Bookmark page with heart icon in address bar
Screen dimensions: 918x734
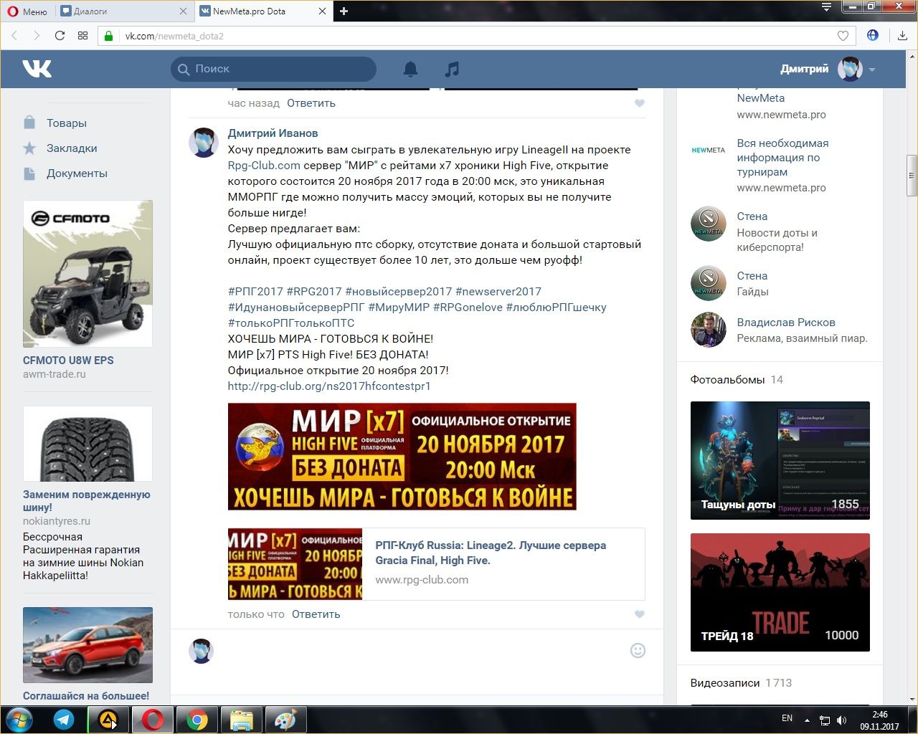pos(843,36)
